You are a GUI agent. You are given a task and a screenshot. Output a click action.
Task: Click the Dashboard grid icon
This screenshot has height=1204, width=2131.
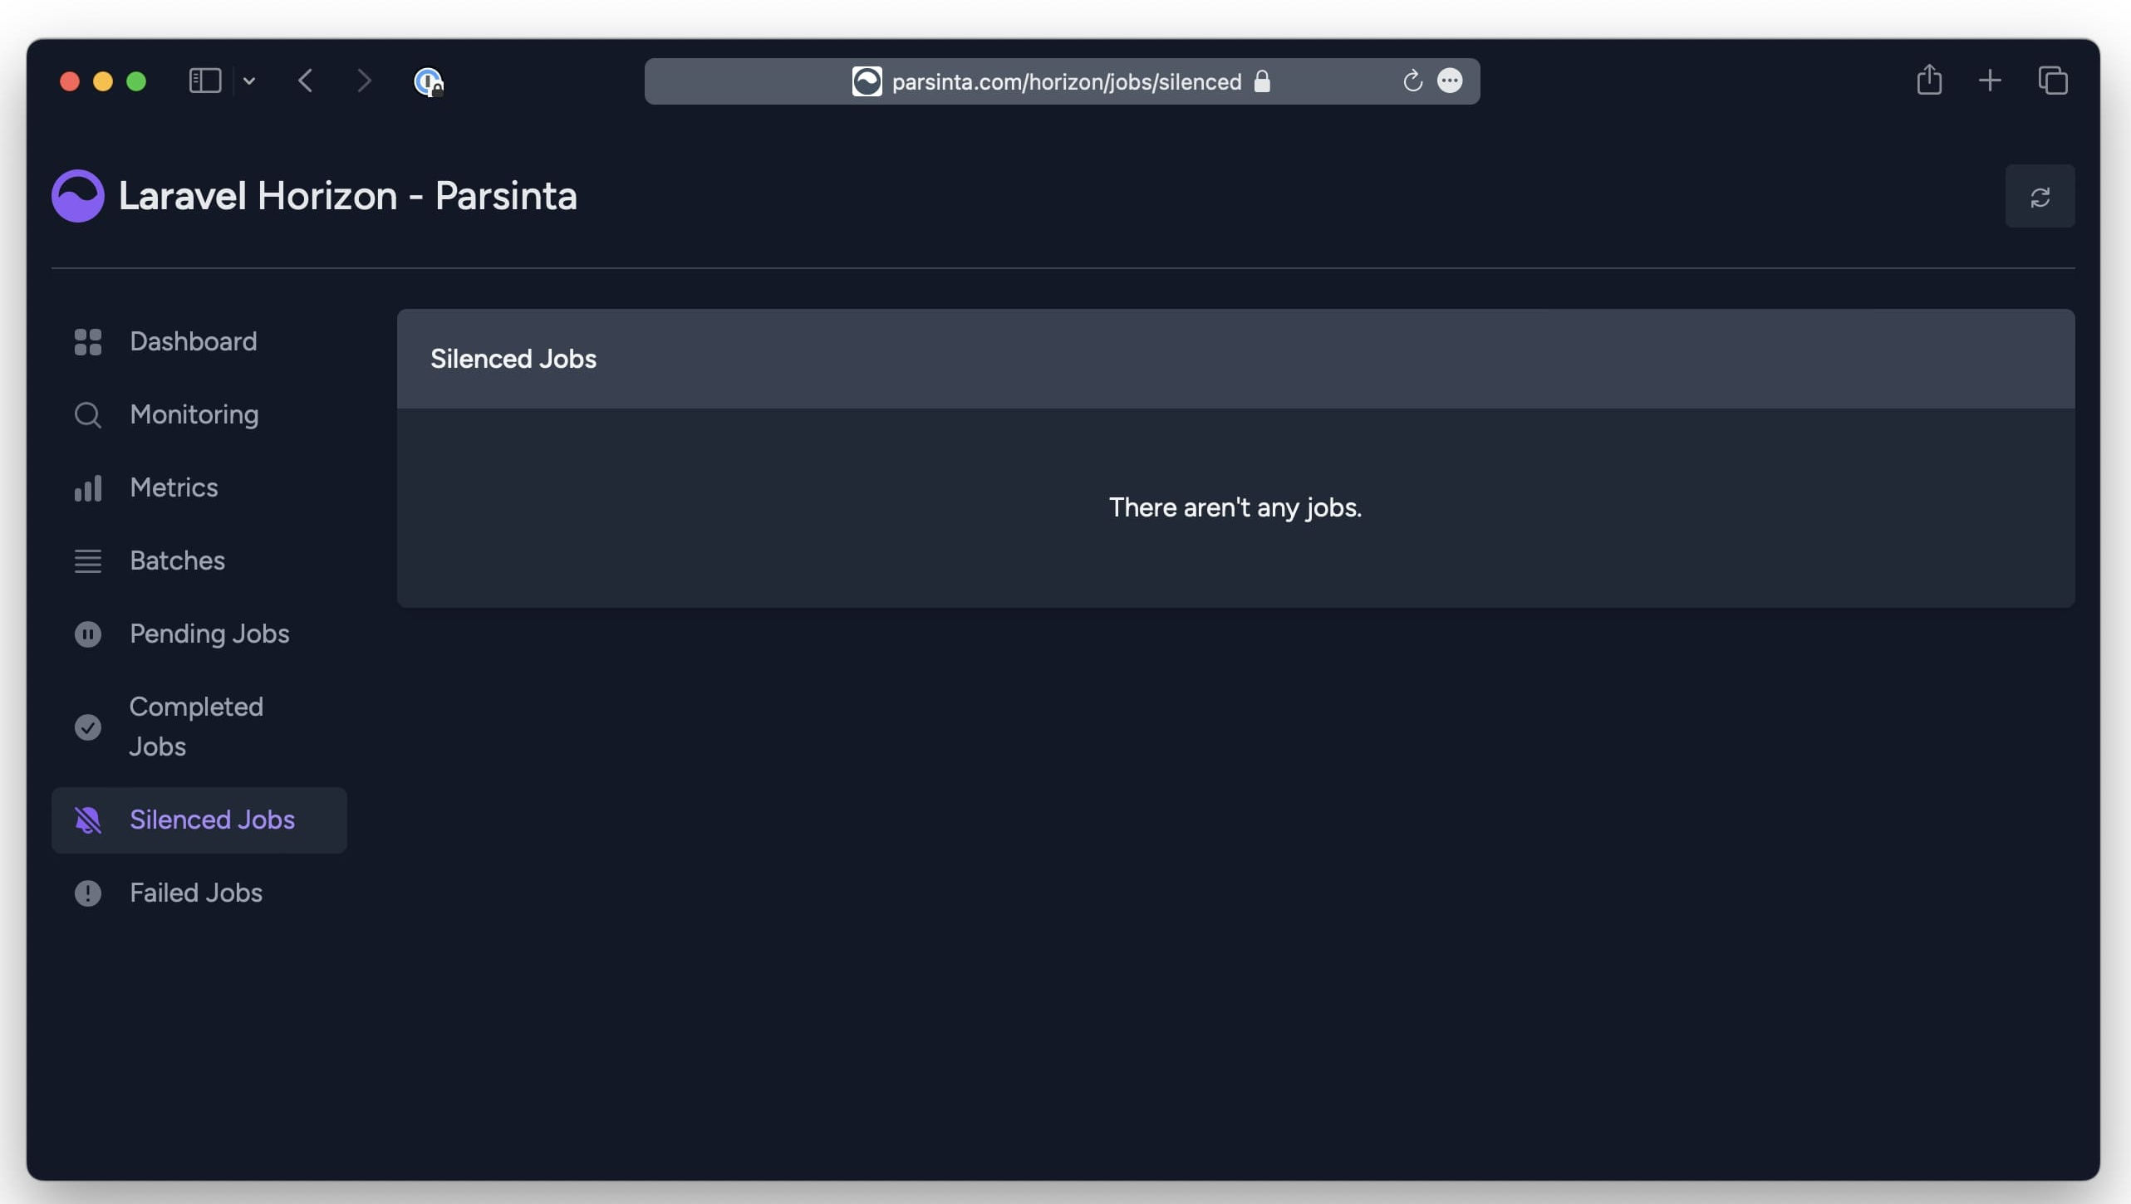[87, 341]
